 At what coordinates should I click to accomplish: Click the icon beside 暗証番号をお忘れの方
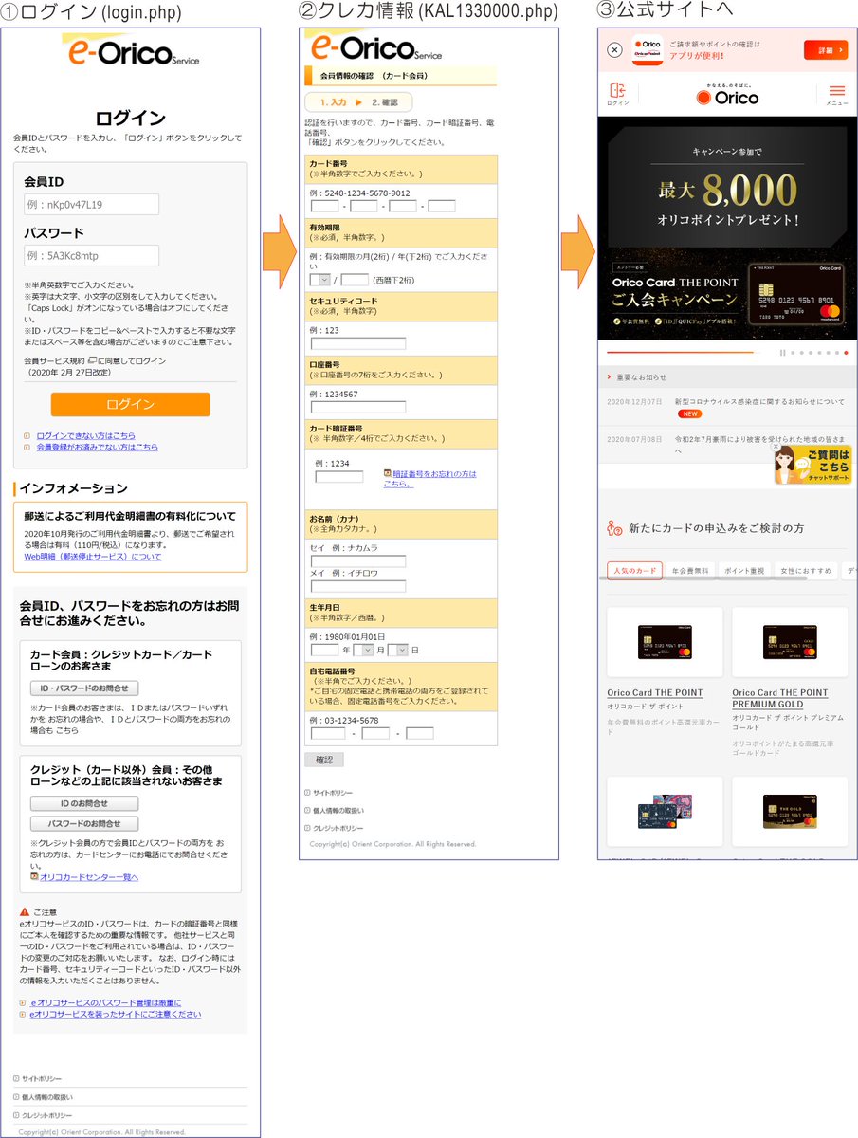coord(388,473)
